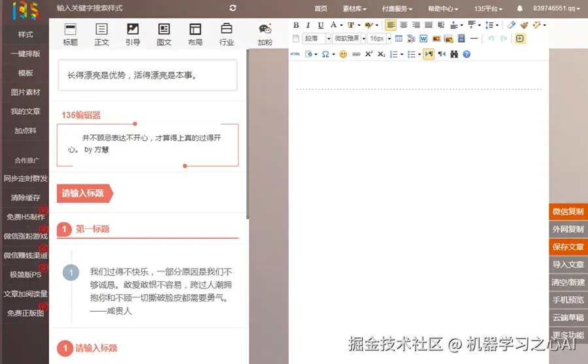This screenshot has width=588, height=364.
Task: Open 加粉 WeChat section
Action: click(265, 35)
